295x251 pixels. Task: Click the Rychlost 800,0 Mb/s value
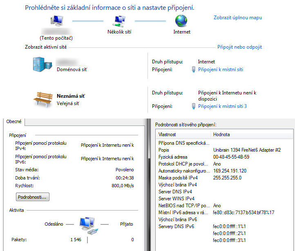(x=123, y=186)
